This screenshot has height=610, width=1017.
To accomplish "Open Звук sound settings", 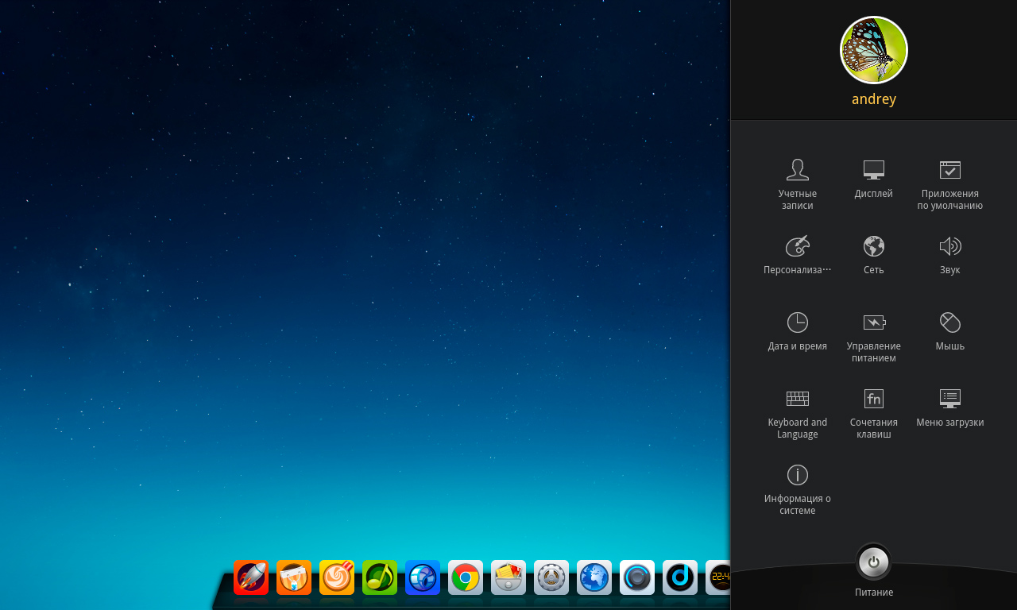I will coord(949,254).
